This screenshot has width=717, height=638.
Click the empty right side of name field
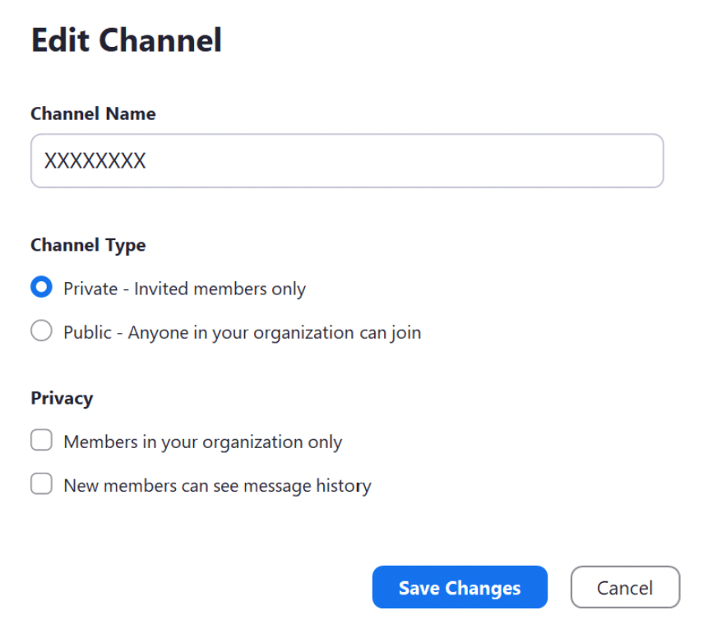point(534,161)
